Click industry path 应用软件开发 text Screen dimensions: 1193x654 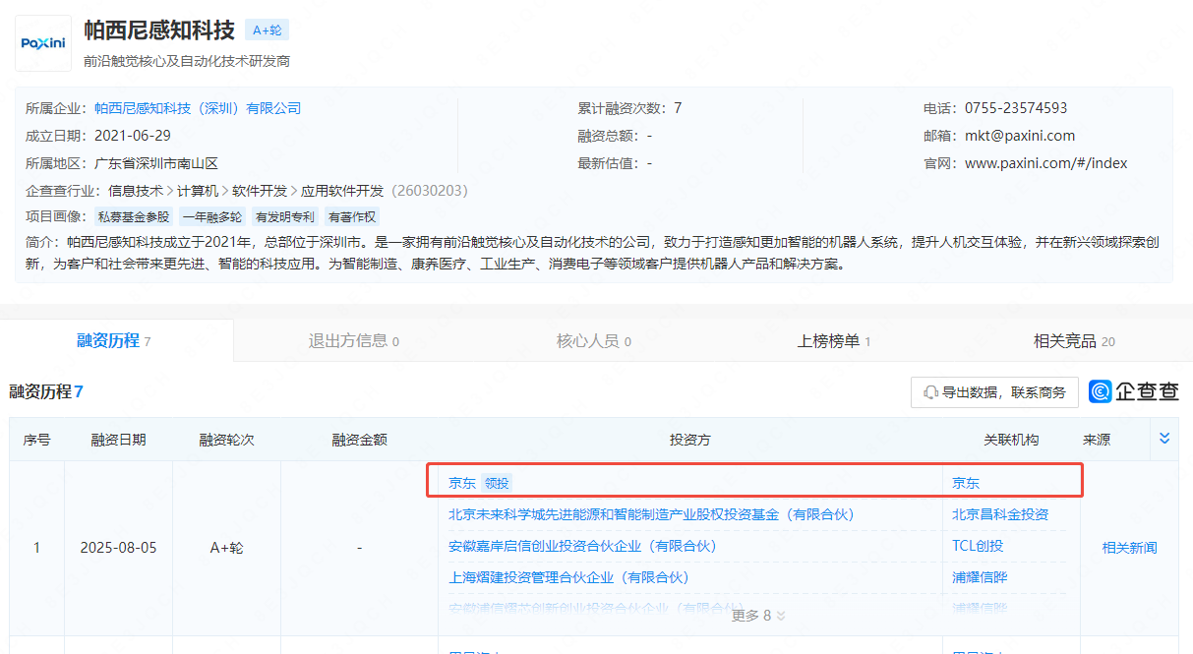click(344, 191)
